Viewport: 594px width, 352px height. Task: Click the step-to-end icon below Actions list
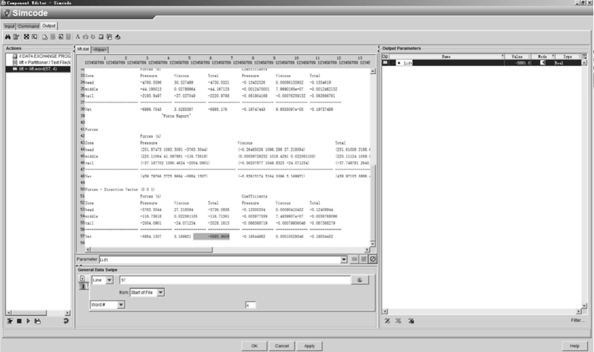pos(37,321)
